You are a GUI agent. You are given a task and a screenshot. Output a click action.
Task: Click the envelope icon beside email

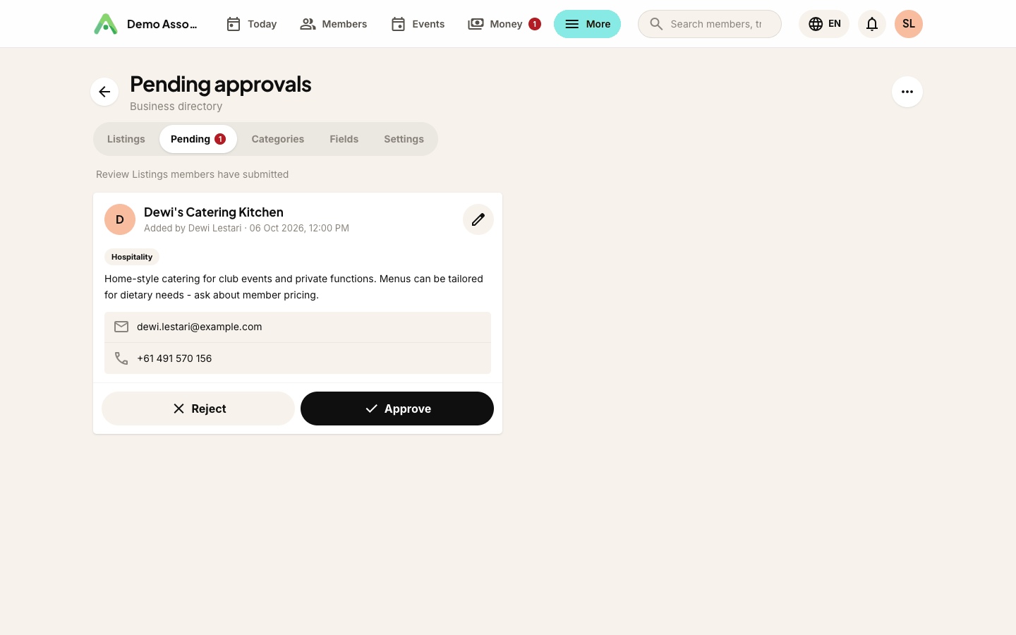click(x=121, y=327)
